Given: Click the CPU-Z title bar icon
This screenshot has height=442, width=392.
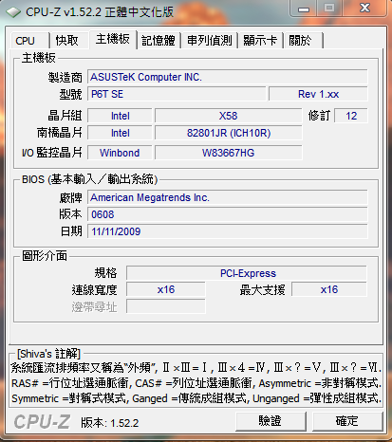Looking at the screenshot, I should click(13, 12).
